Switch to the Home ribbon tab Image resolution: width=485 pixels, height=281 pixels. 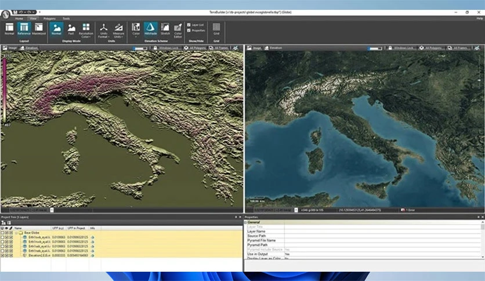pyautogui.click(x=19, y=19)
